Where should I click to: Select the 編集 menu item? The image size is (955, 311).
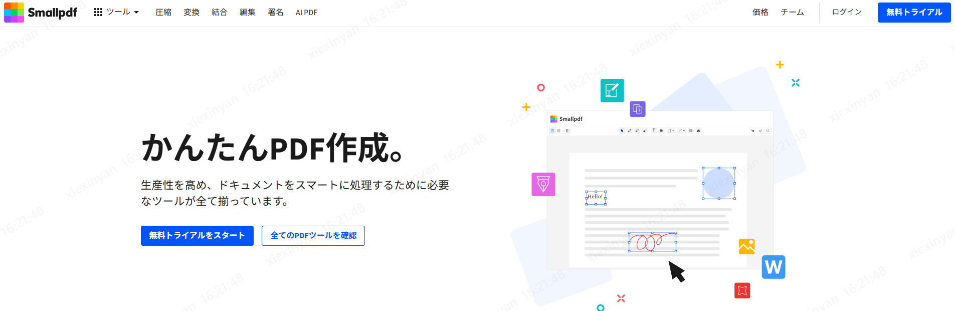(248, 12)
